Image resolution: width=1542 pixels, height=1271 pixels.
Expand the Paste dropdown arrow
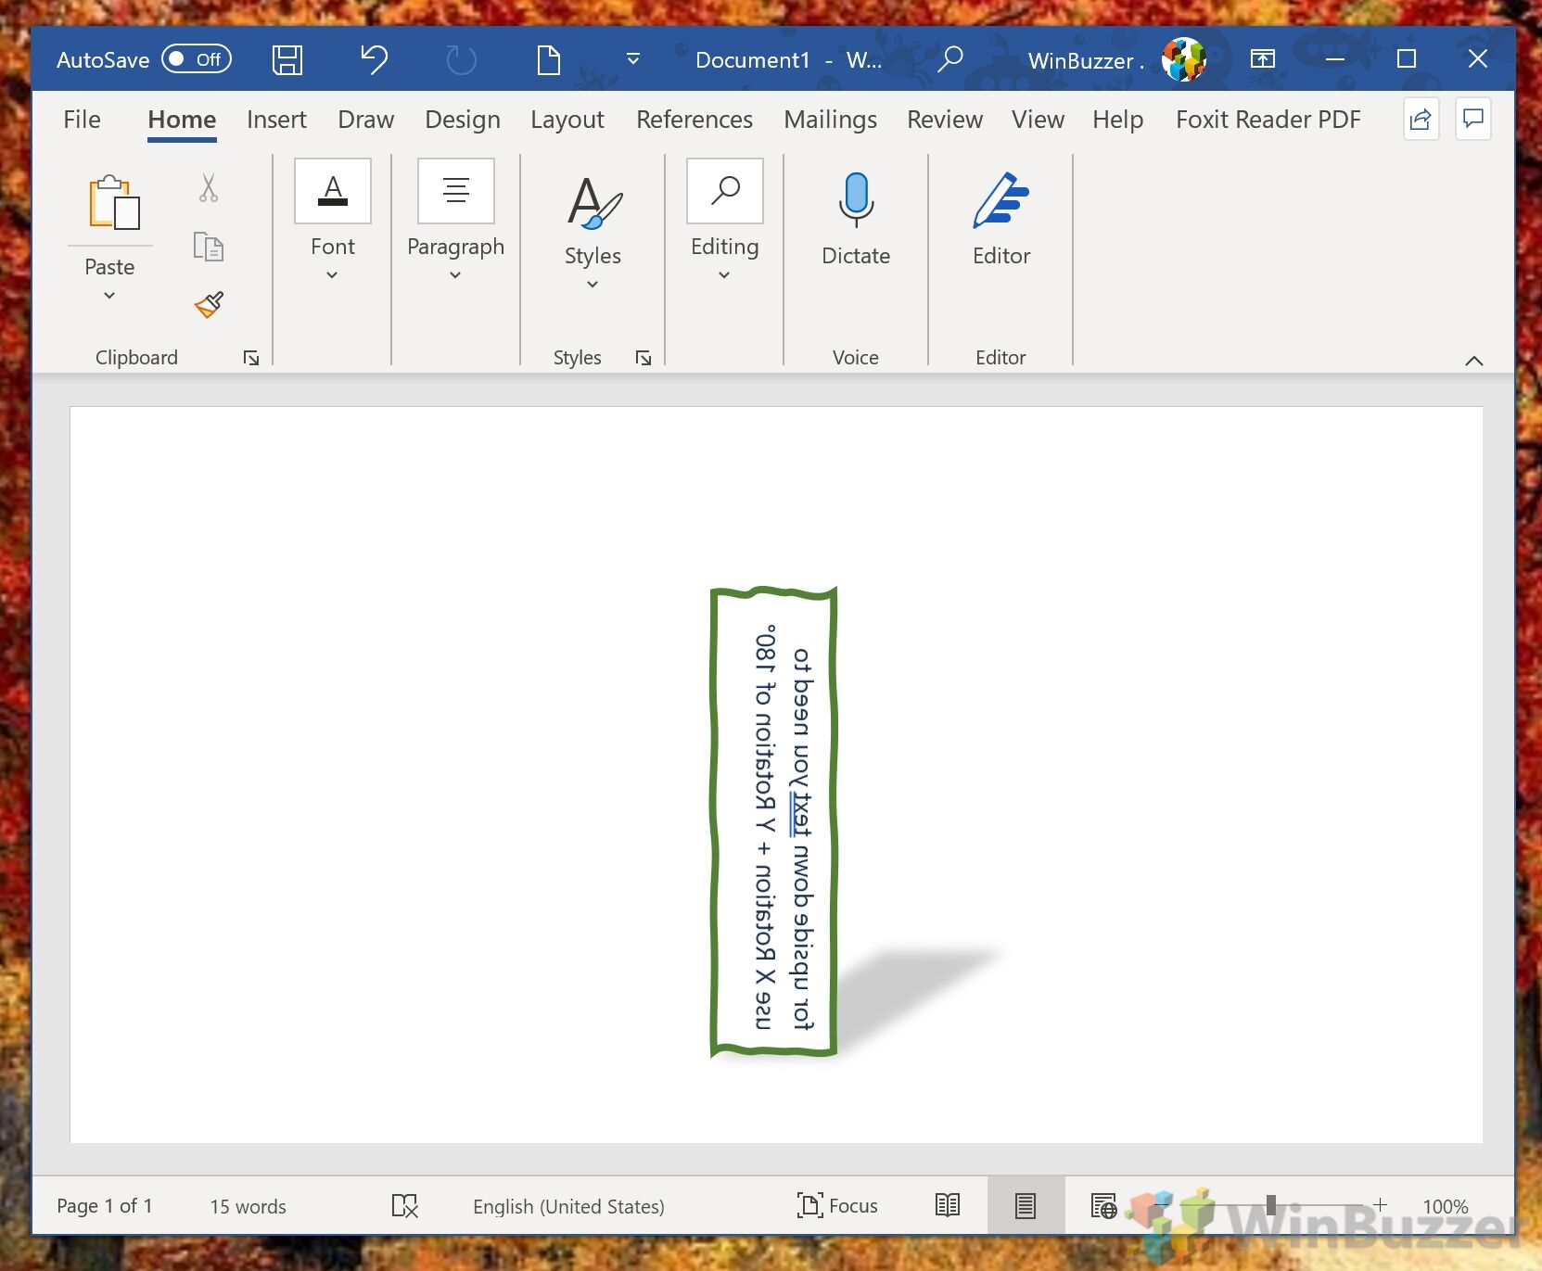[109, 296]
